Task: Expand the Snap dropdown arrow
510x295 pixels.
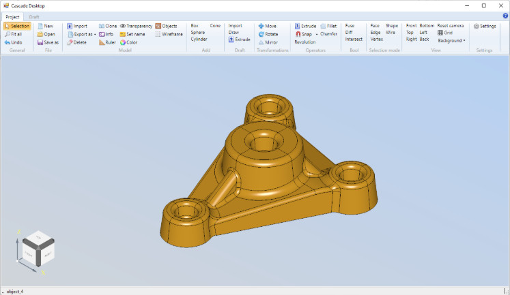Action: click(317, 34)
